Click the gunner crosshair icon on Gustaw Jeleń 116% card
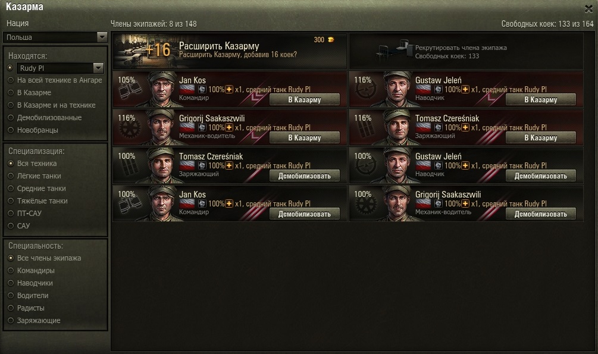Screen dimensions: 598x354 tap(365, 89)
